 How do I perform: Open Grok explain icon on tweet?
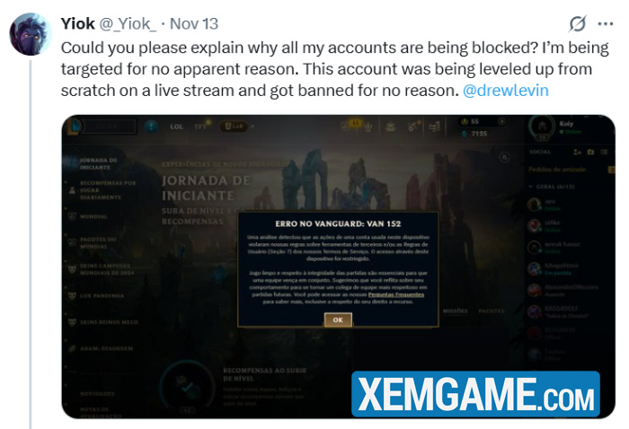pos(577,24)
